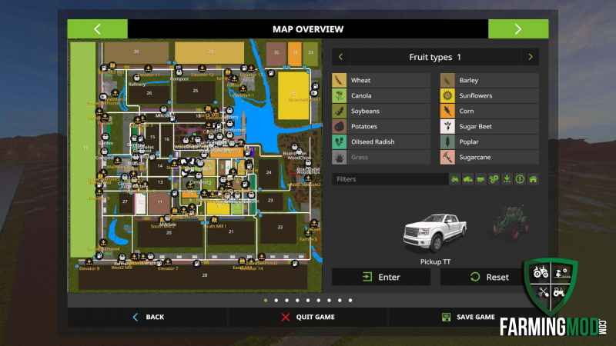This screenshot has width=616, height=346.
Task: Click the MAP OVERVIEW title bar
Action: tap(308, 29)
